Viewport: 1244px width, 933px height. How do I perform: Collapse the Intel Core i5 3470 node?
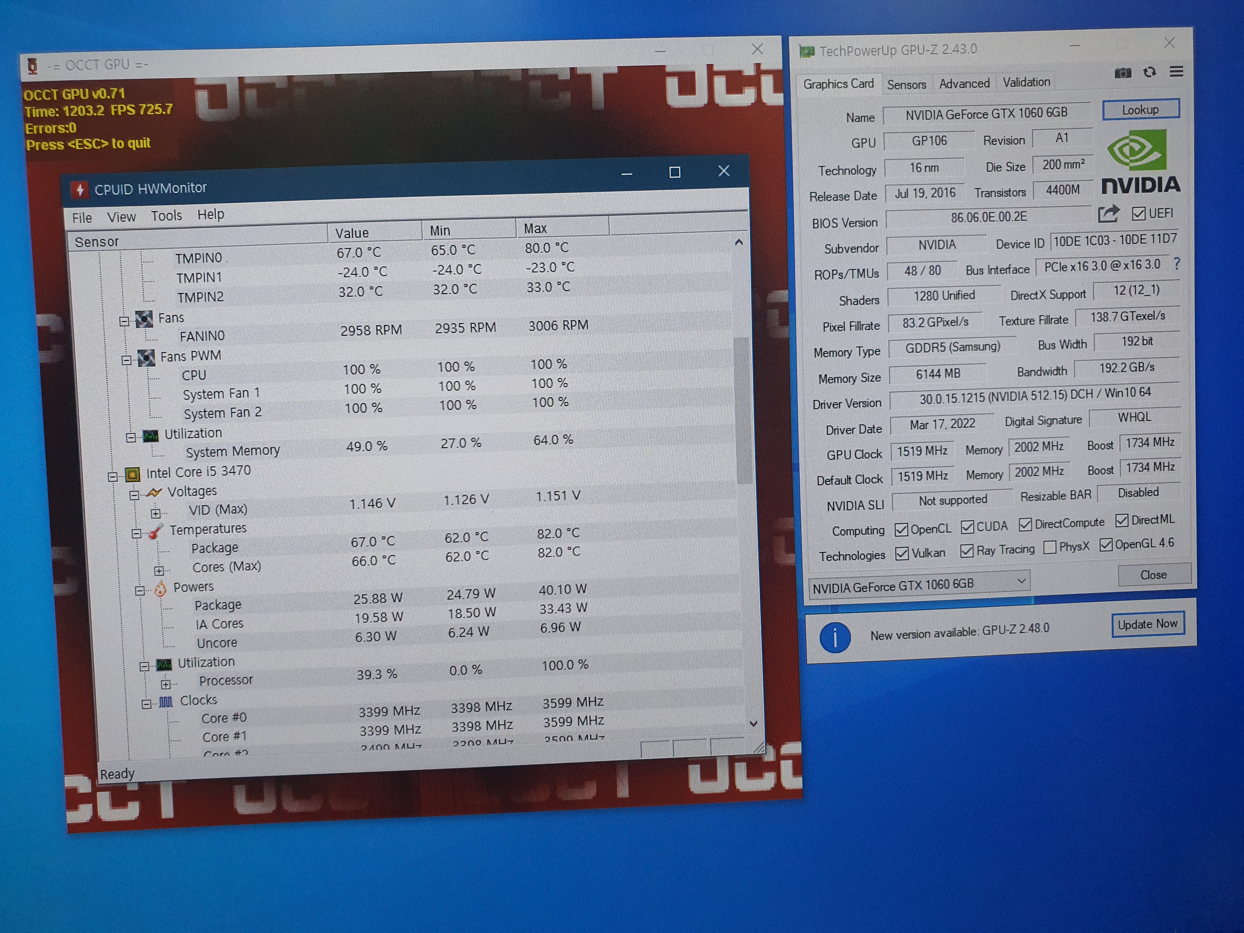tap(113, 477)
